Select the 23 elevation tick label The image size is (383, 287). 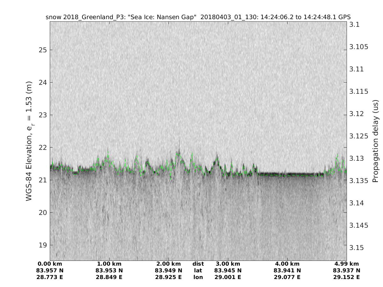(43, 115)
